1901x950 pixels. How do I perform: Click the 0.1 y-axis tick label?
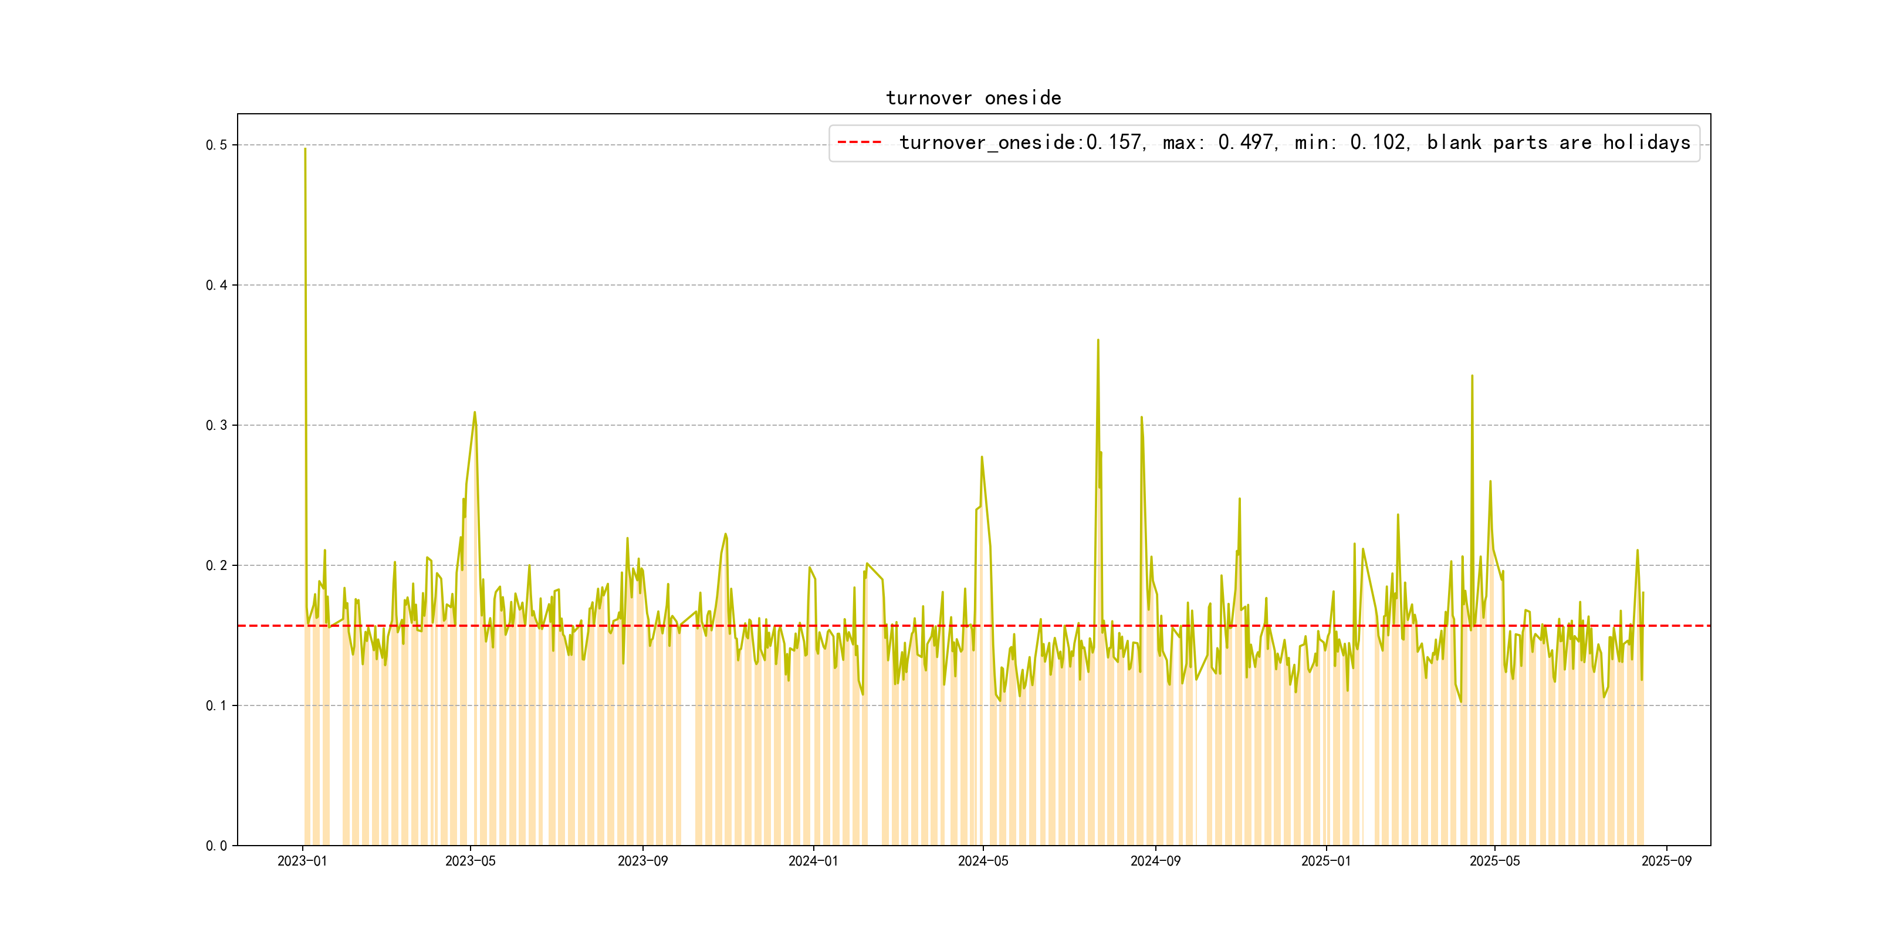coord(217,706)
